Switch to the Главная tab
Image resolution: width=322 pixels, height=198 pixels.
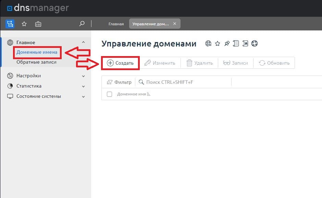116,24
